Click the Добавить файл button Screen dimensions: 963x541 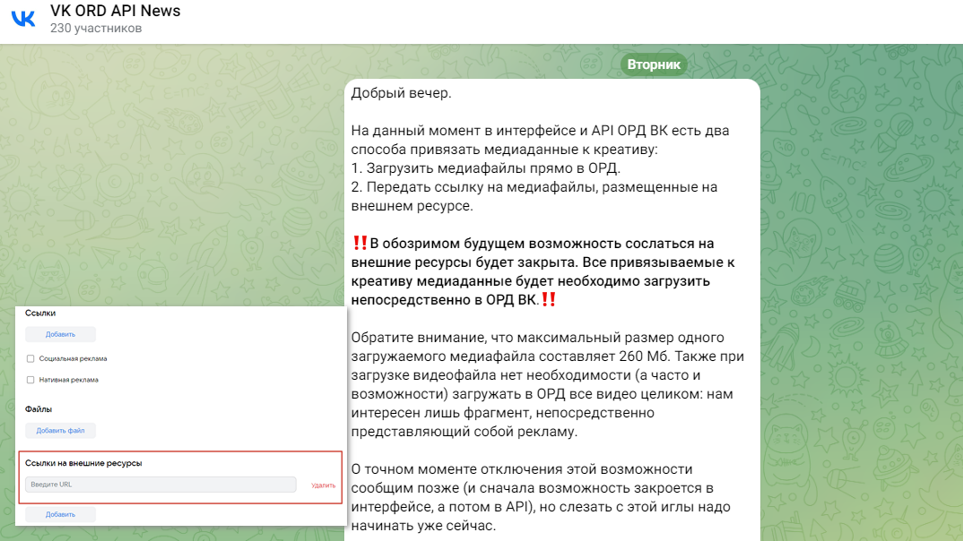point(60,431)
